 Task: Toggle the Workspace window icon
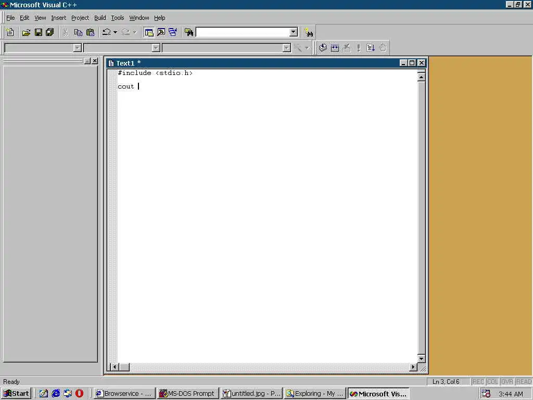(149, 32)
